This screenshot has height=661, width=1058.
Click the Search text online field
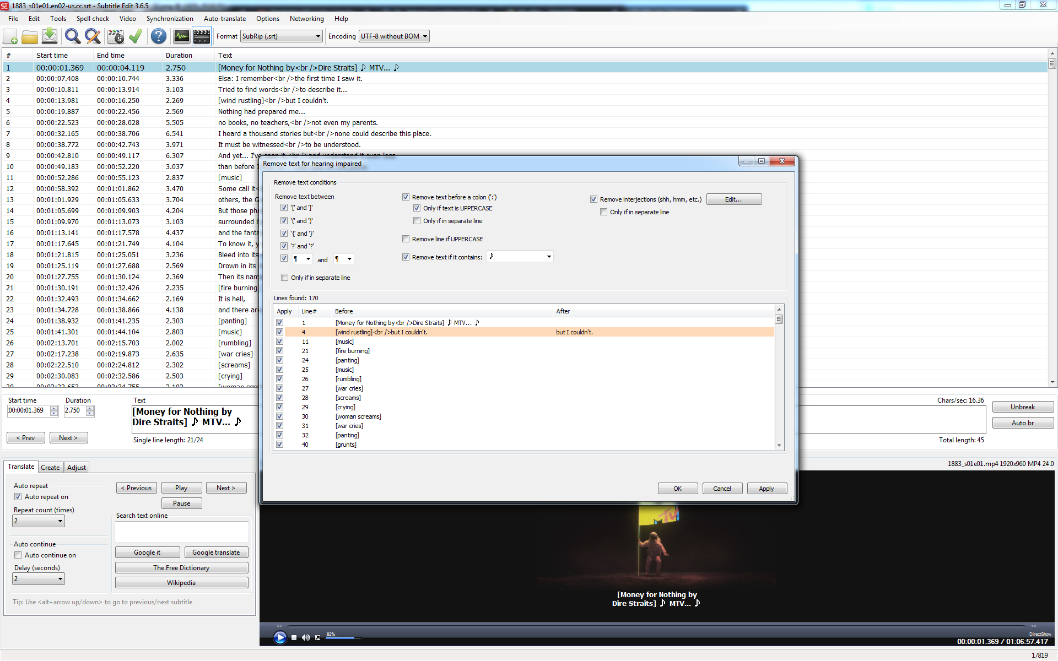182,532
